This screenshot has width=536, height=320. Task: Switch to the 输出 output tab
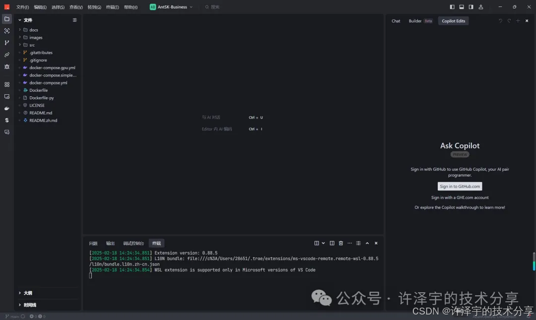click(x=110, y=244)
